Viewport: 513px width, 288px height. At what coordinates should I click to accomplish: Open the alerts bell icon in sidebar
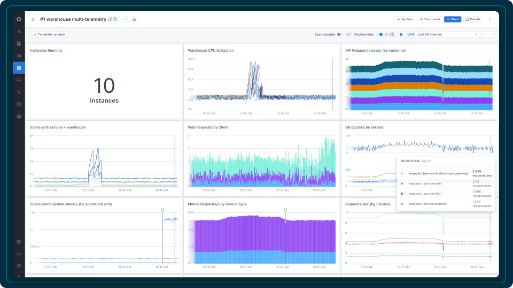(19, 80)
